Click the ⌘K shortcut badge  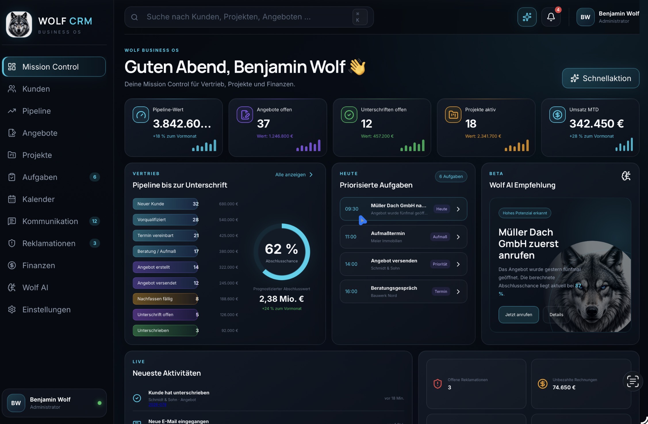(x=360, y=17)
